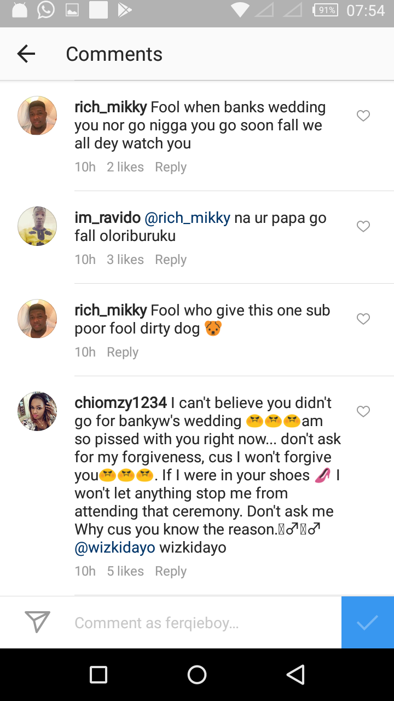Image resolution: width=394 pixels, height=701 pixels.
Task: Open recent apps with square button
Action: [99, 675]
